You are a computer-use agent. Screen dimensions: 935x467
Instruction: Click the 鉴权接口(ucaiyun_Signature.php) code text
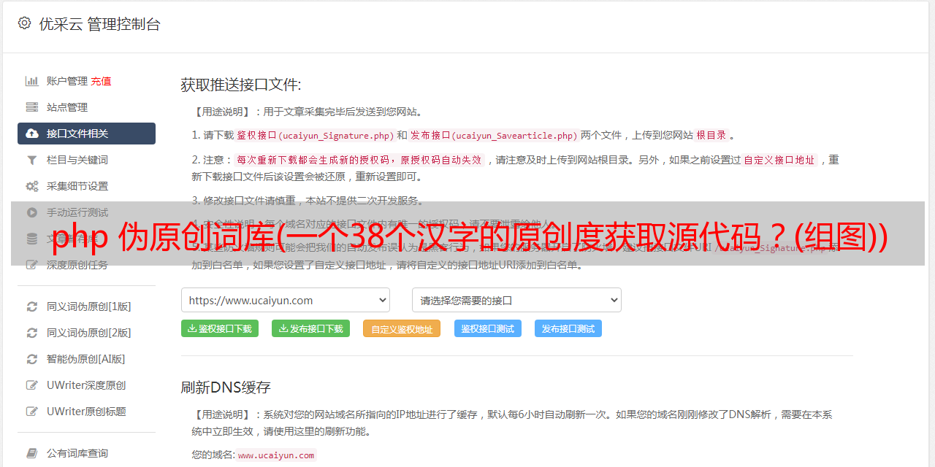tap(315, 135)
